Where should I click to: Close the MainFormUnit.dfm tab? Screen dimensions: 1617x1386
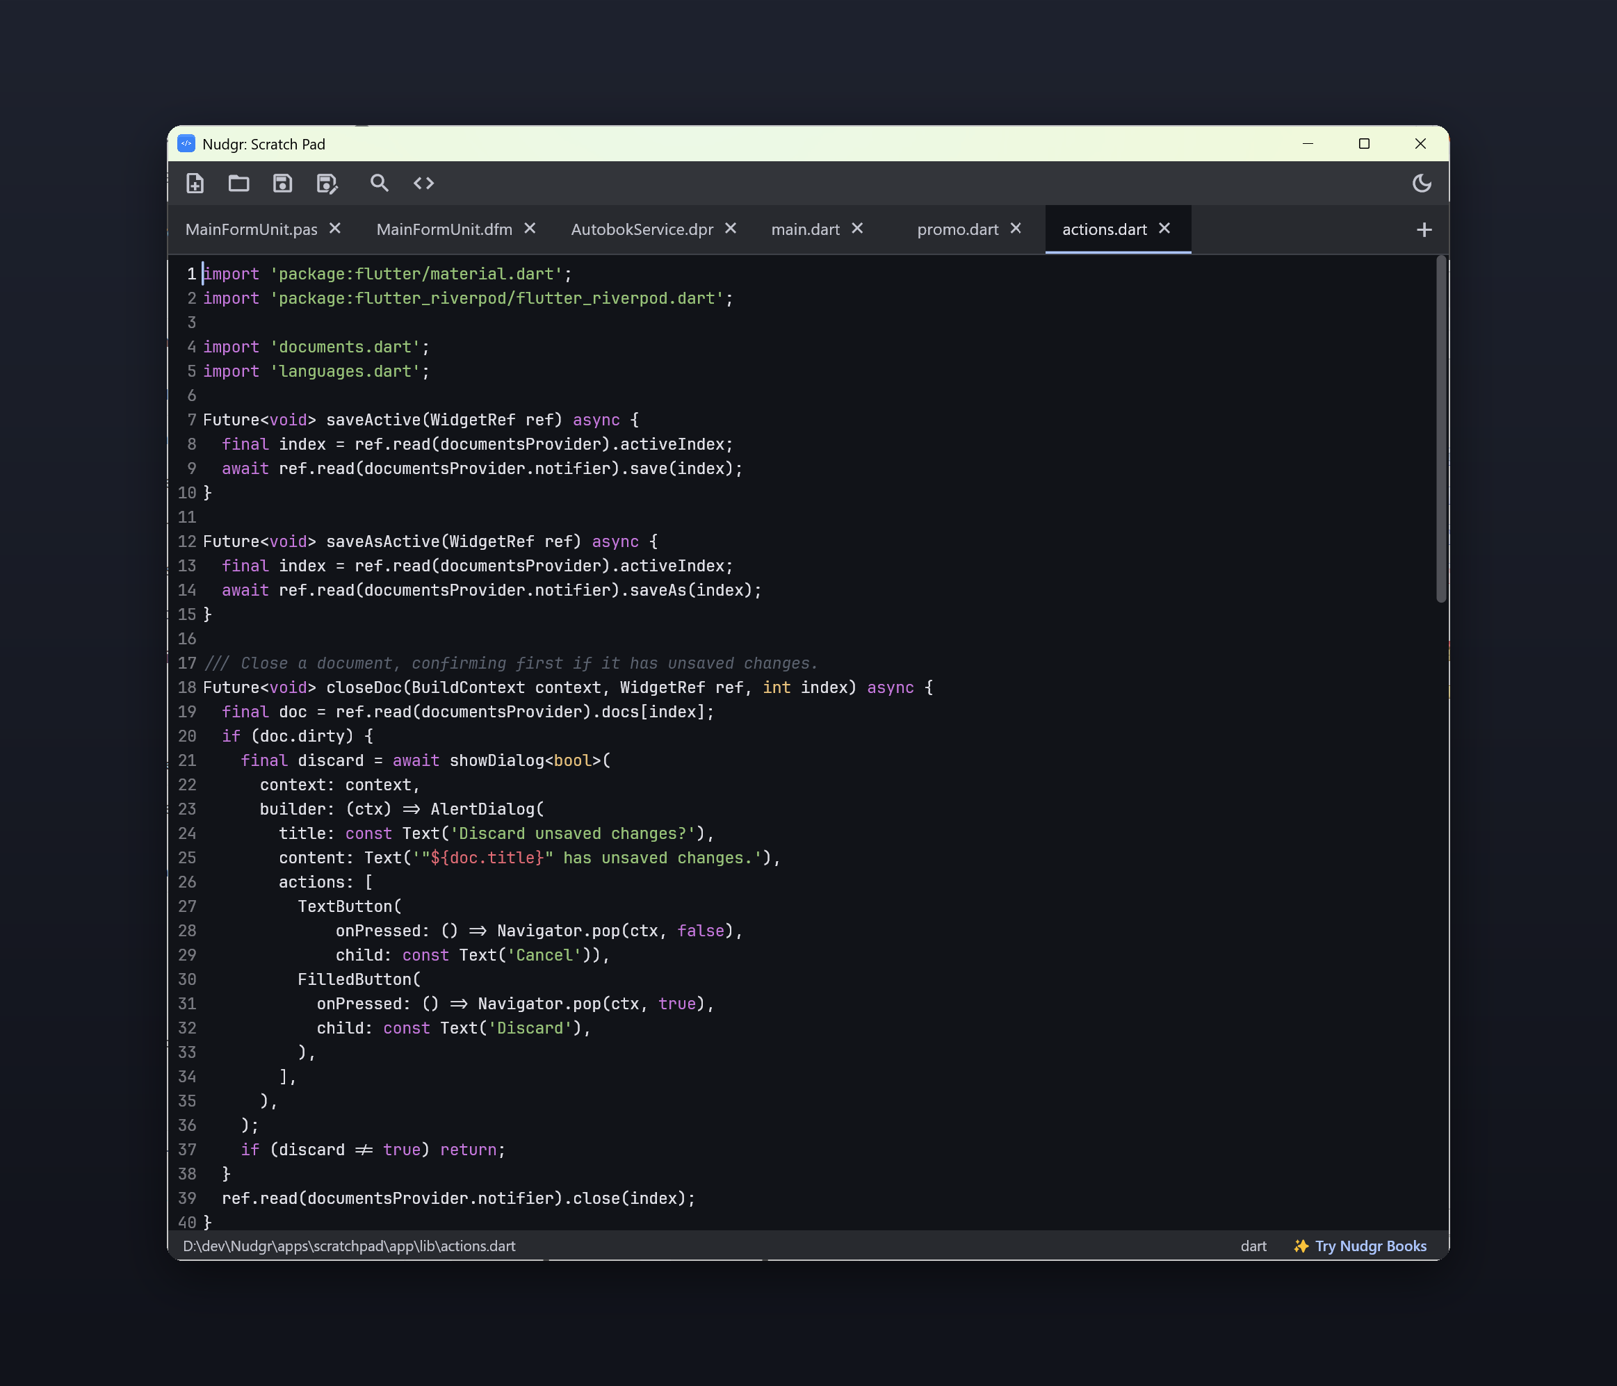tap(530, 228)
